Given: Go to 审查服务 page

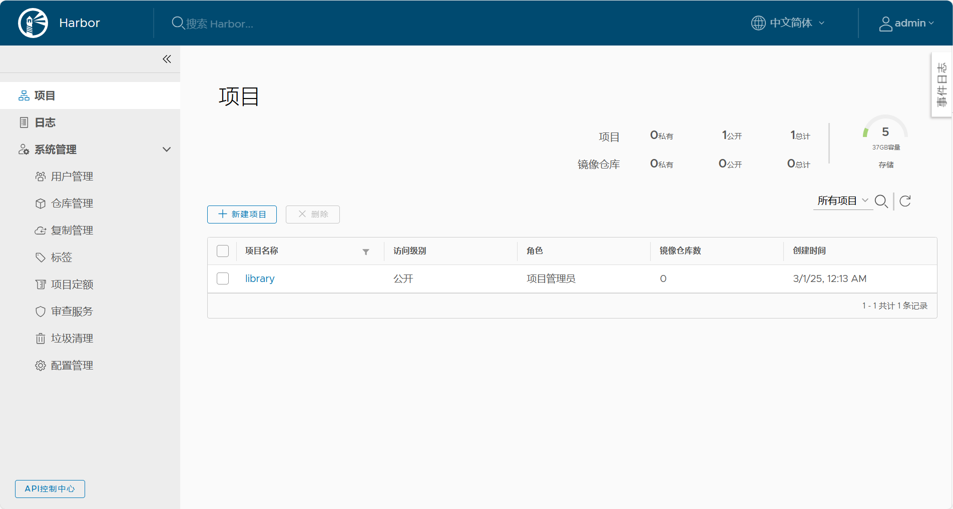Looking at the screenshot, I should (72, 311).
